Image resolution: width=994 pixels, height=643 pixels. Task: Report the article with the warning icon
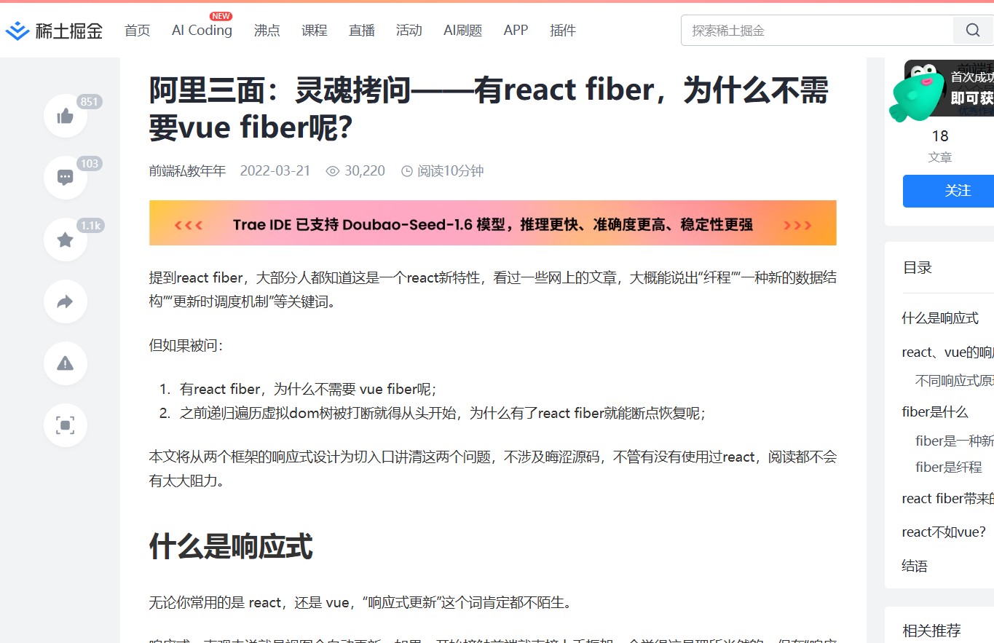(66, 363)
